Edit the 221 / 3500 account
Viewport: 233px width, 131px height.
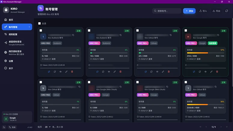click(163, 72)
